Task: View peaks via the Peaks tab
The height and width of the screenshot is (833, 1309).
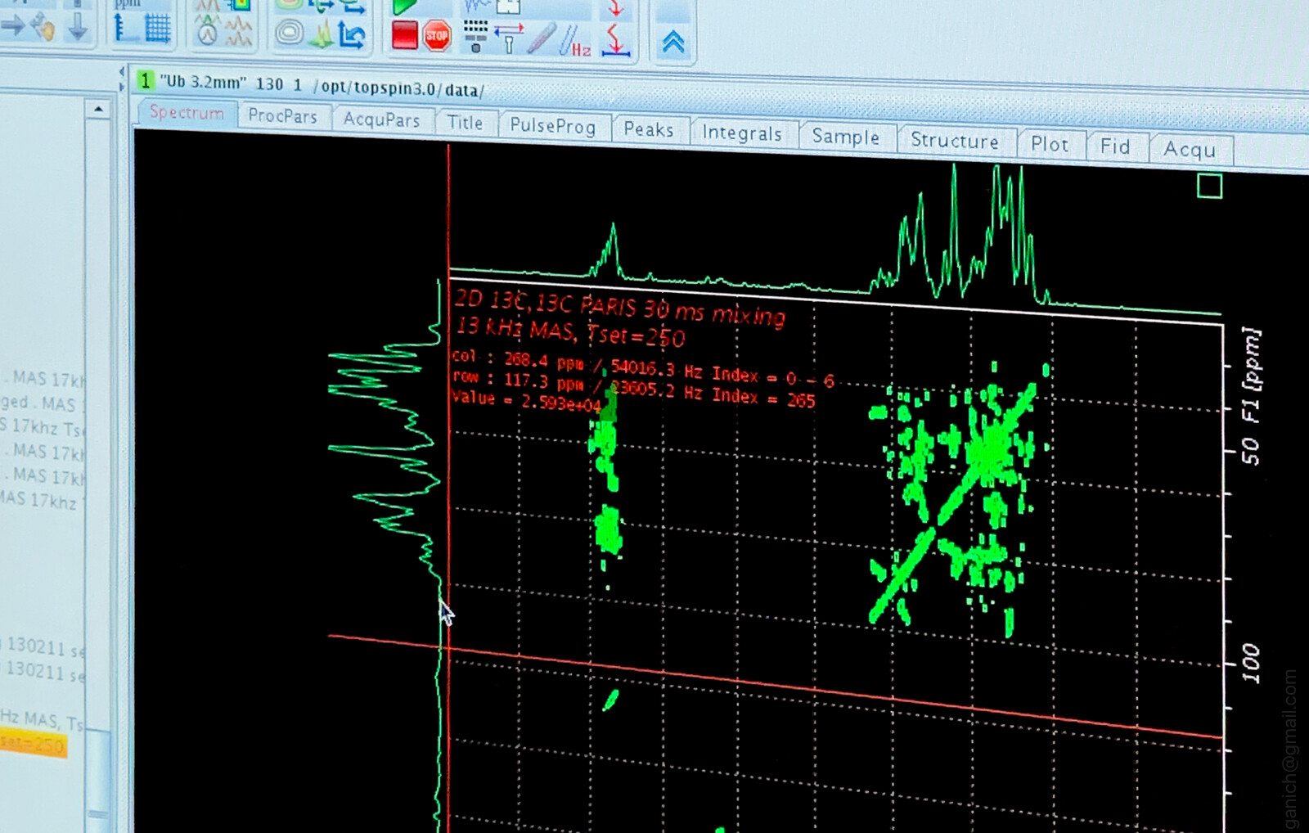Action: 649,129
